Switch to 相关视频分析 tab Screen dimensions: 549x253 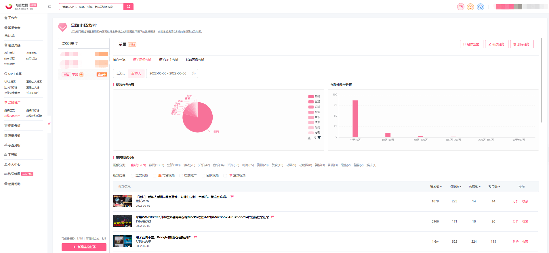[x=142, y=60]
